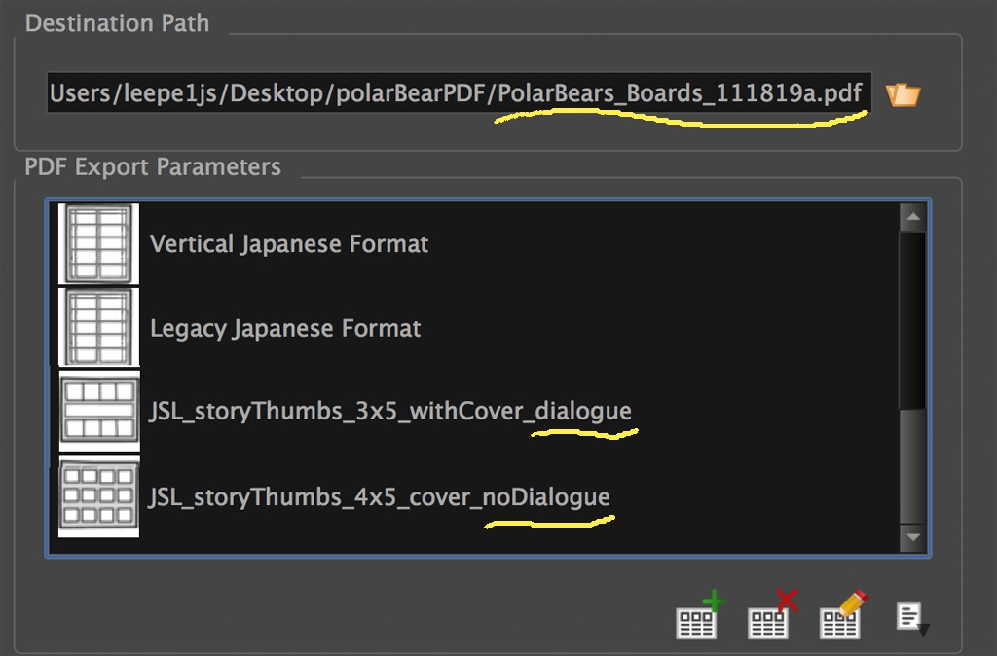The image size is (997, 656).
Task: Click the PDF Export Parameters section label
Action: (153, 166)
